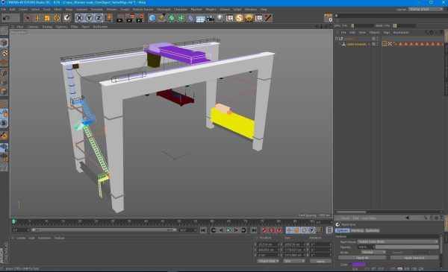Open the Mode Normal dropdown
This screenshot has height=272, width=448.
coord(373,253)
